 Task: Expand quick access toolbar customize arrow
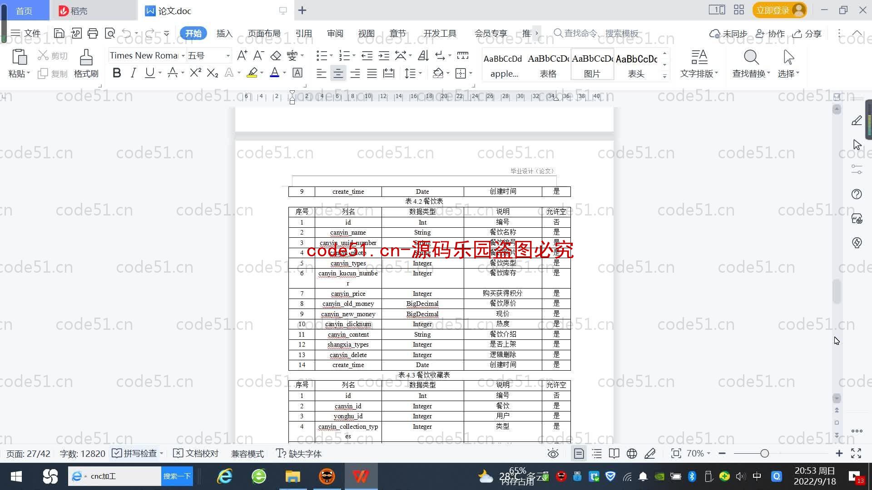(167, 33)
